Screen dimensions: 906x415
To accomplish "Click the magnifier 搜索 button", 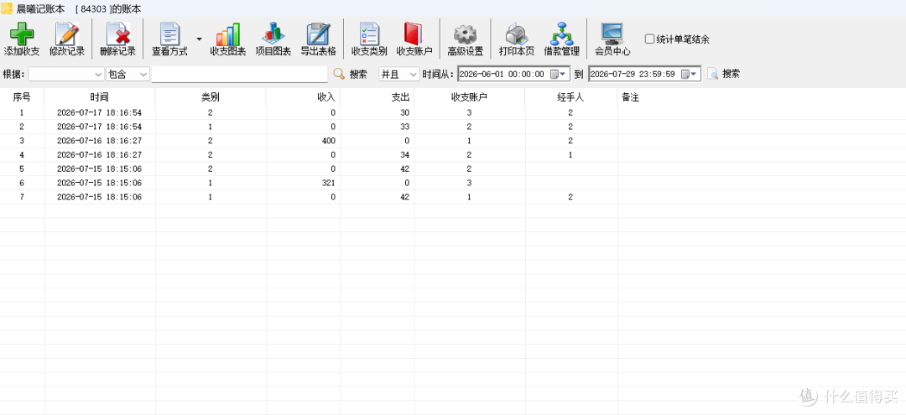I will 350,74.
